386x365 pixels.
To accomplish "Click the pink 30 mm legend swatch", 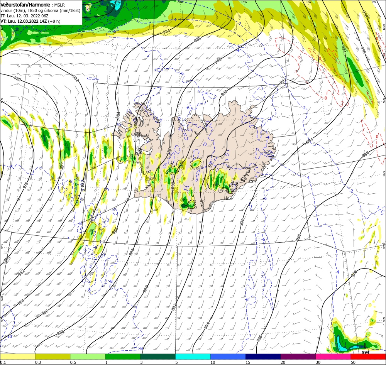I will 334,357.
